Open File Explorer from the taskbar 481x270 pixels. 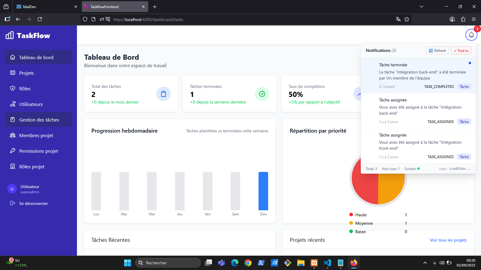coord(301,263)
